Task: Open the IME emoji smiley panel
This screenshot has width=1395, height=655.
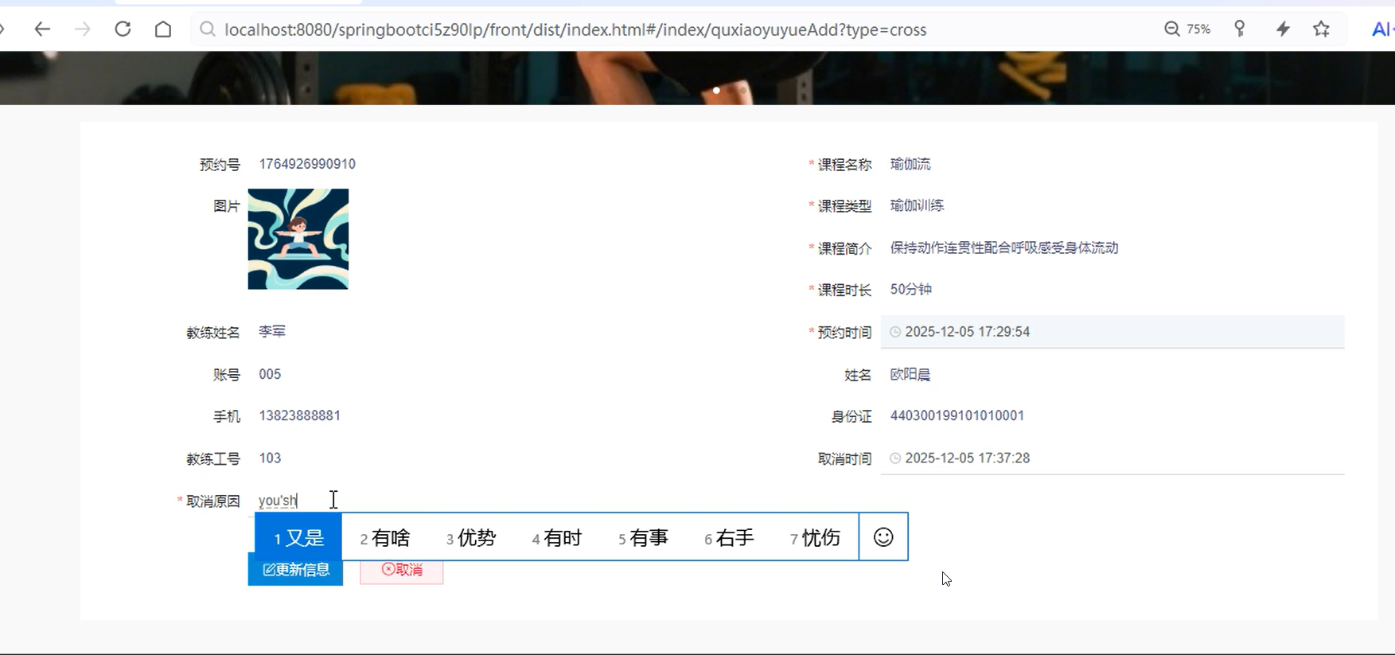Action: tap(883, 537)
